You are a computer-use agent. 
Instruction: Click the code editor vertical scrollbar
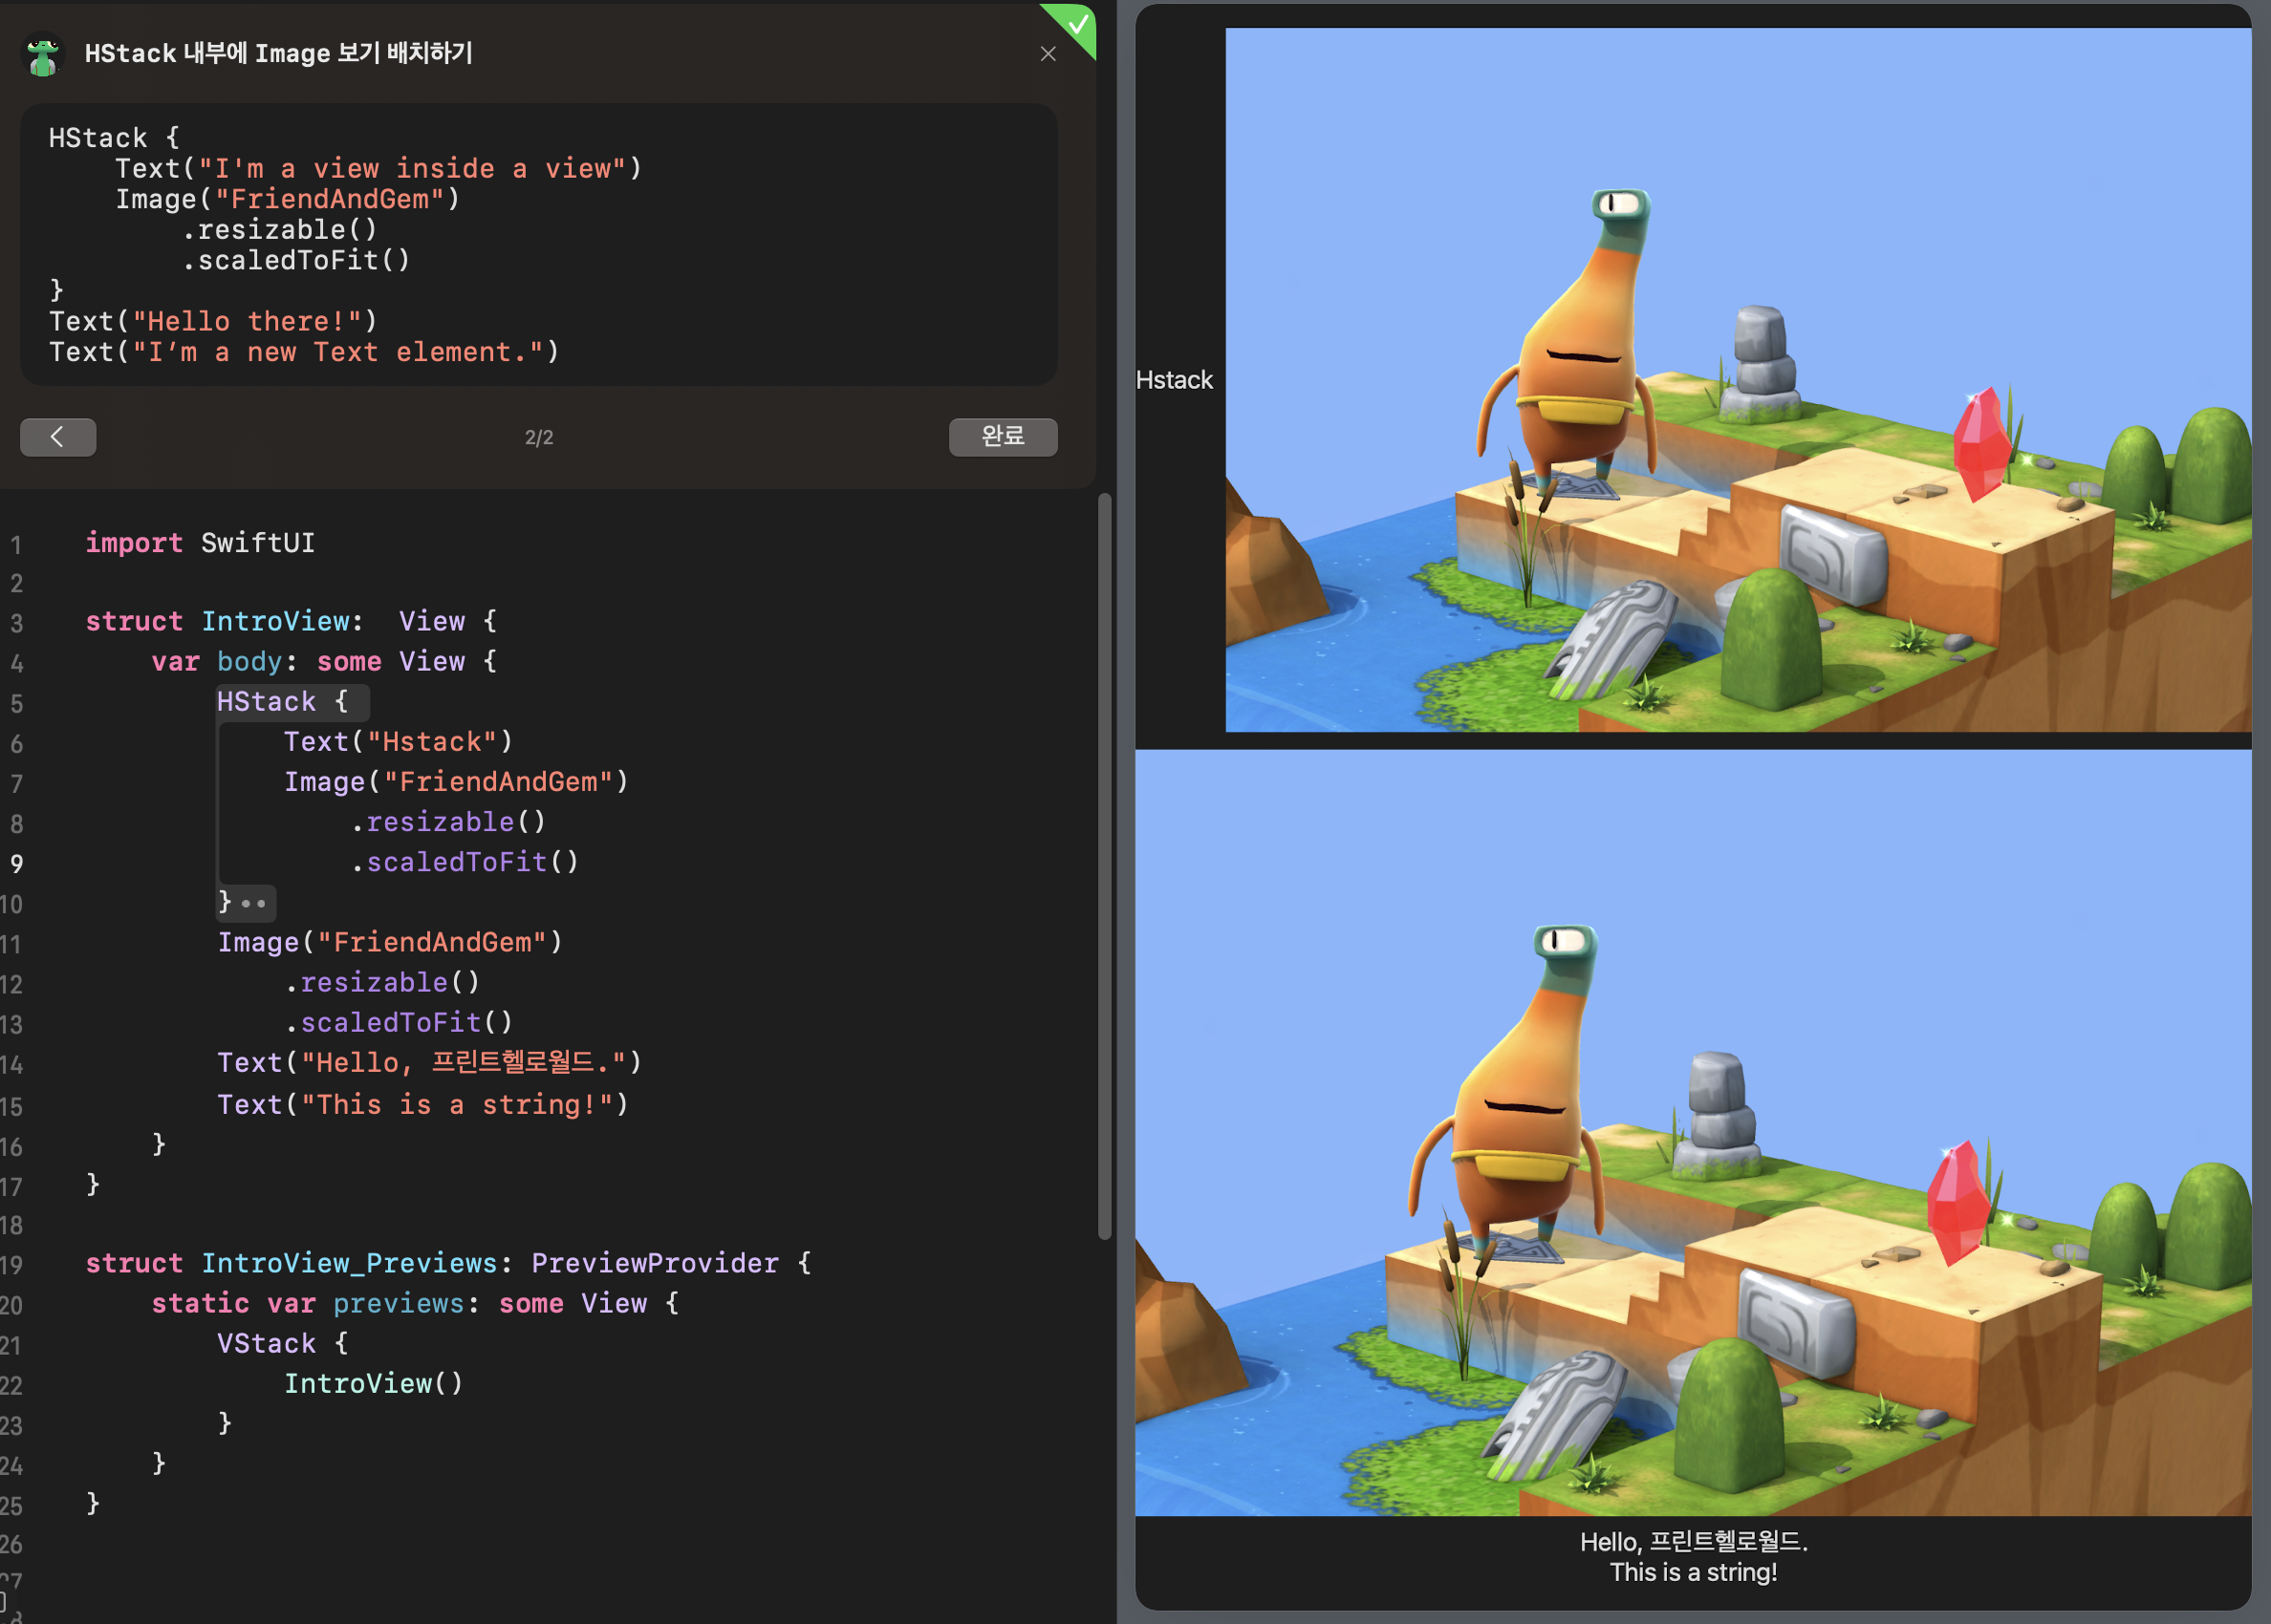pos(1105,866)
